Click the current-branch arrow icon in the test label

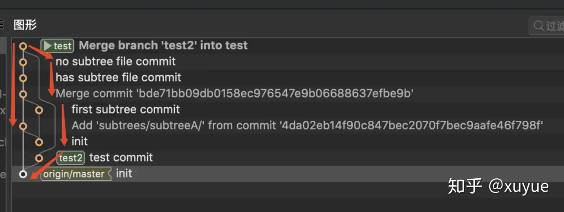[48, 46]
